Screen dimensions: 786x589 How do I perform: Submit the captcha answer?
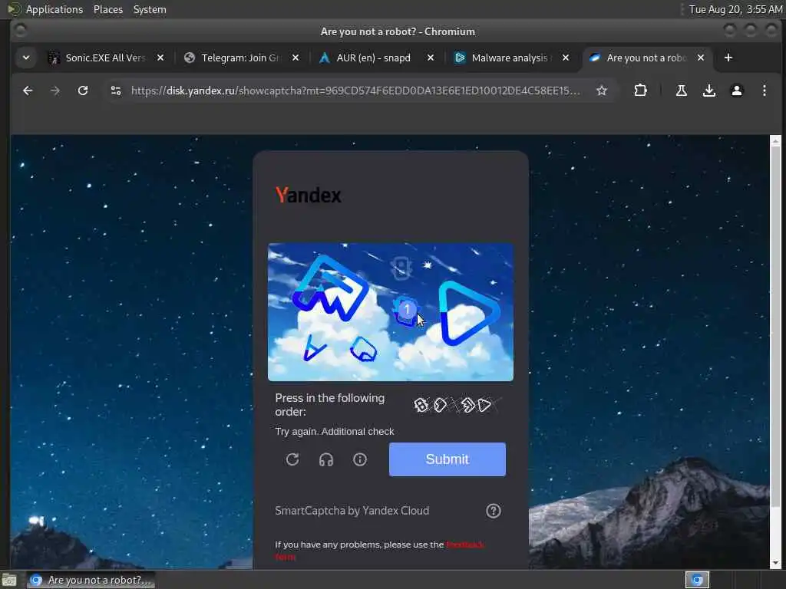coord(447,459)
